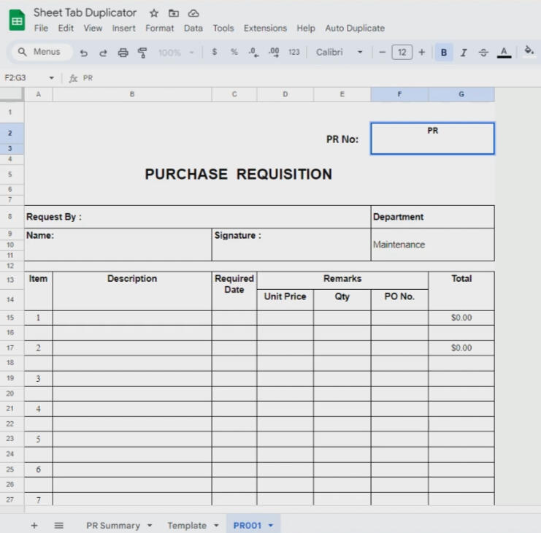541x533 pixels.
Task: Toggle italic formatting
Action: click(x=463, y=53)
